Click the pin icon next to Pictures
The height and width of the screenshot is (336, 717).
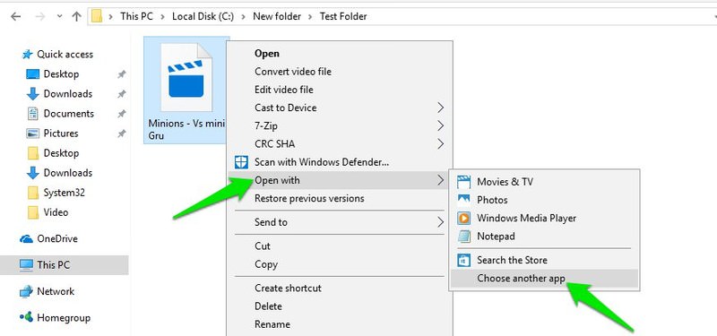(x=121, y=134)
